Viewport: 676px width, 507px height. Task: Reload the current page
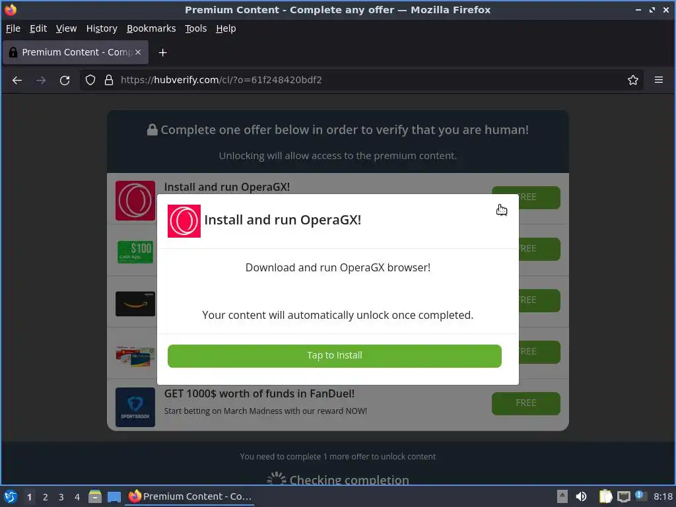65,80
